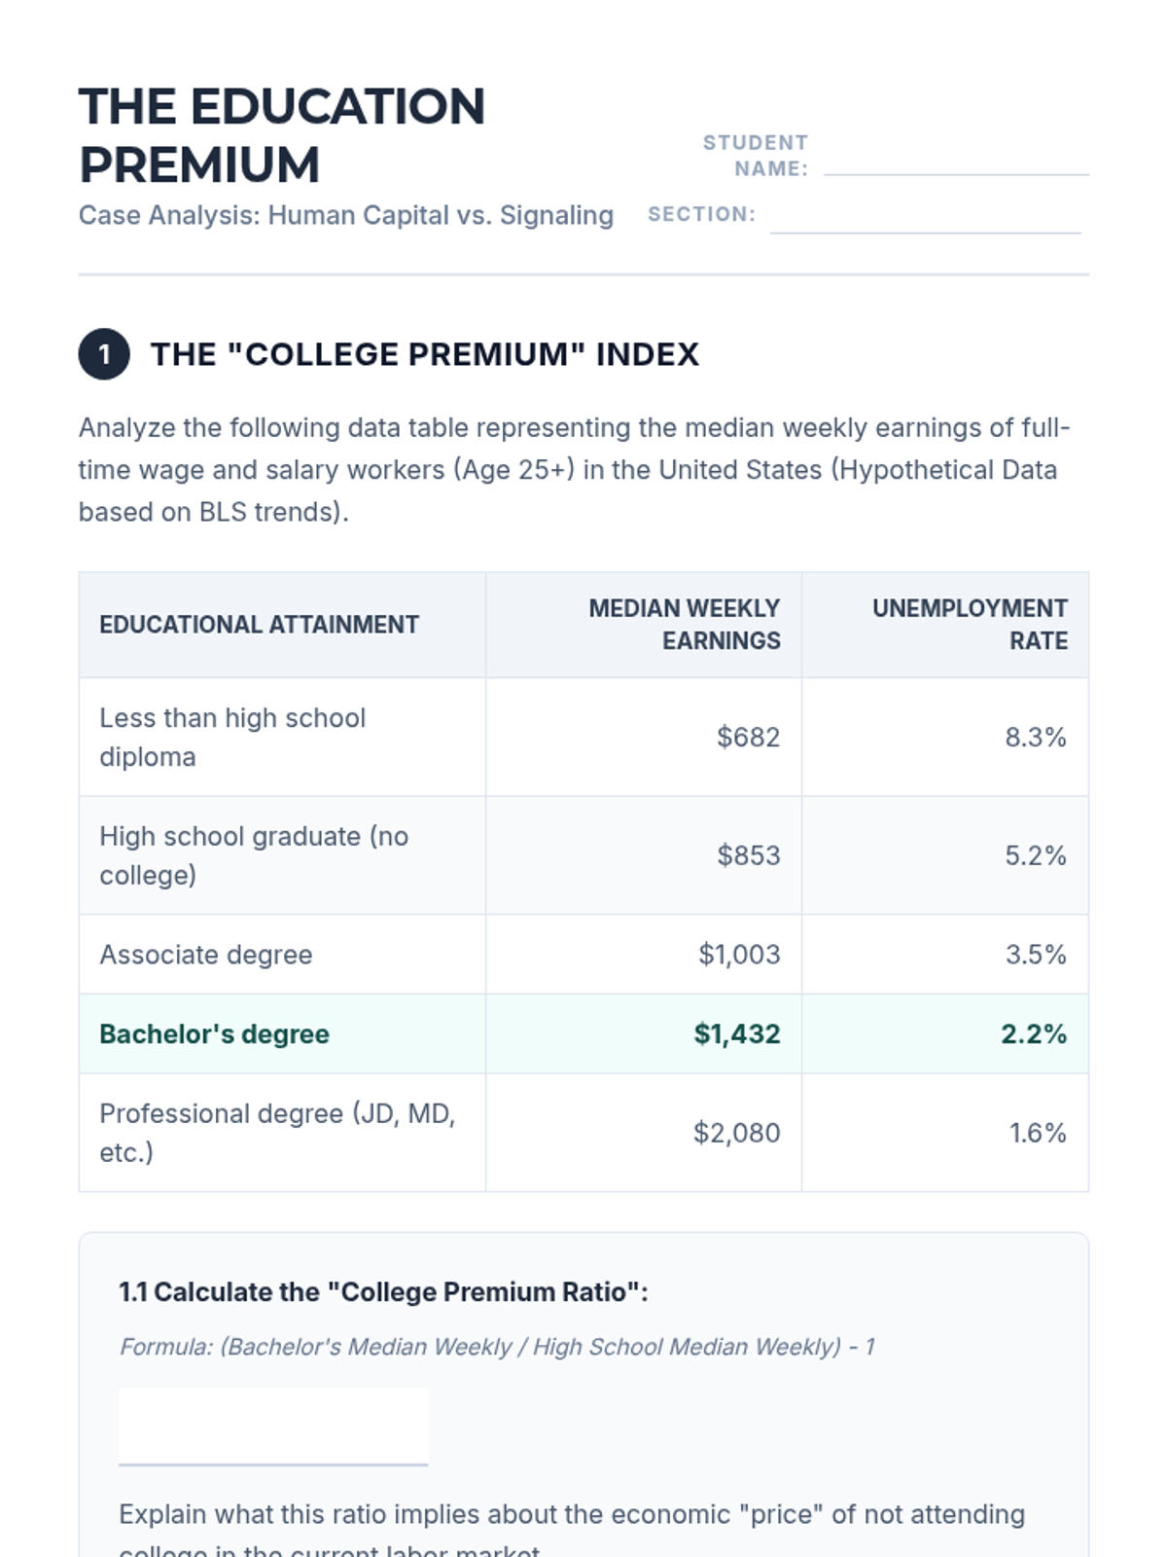Click the 2.2% unemployment rate cell
The width and height of the screenshot is (1167, 1557).
1034,1034
